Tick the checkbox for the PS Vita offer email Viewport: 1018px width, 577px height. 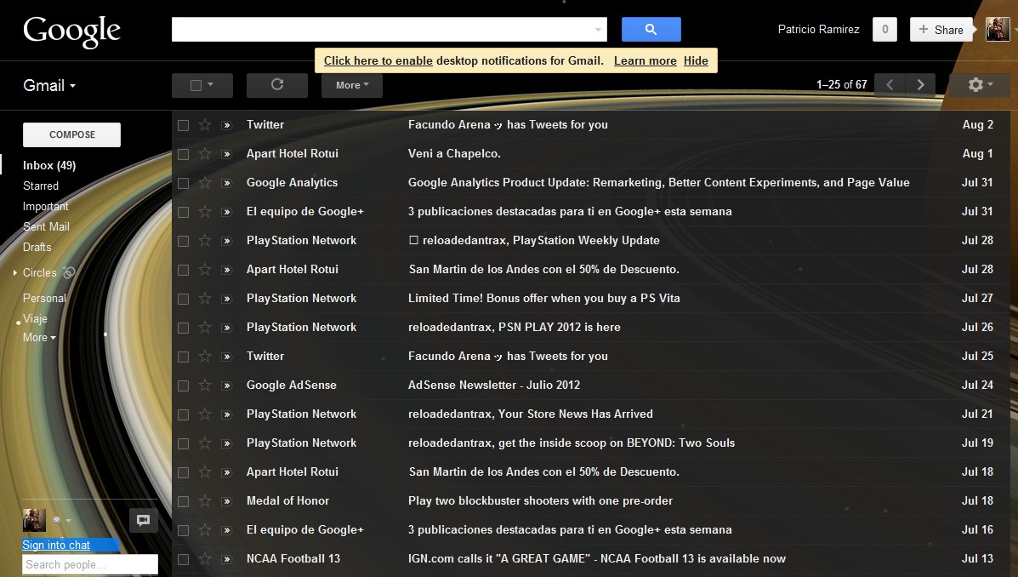[183, 299]
